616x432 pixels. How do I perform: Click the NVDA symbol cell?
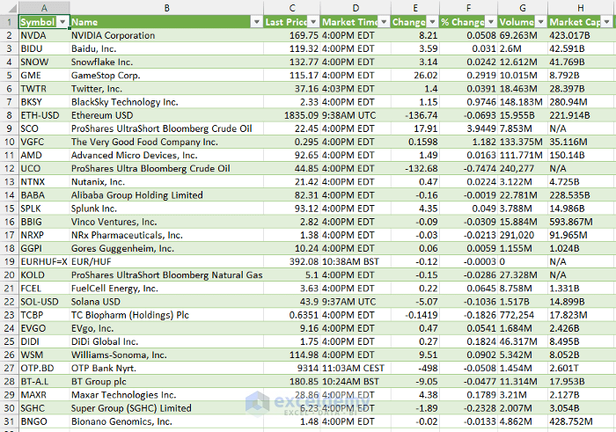[44, 36]
